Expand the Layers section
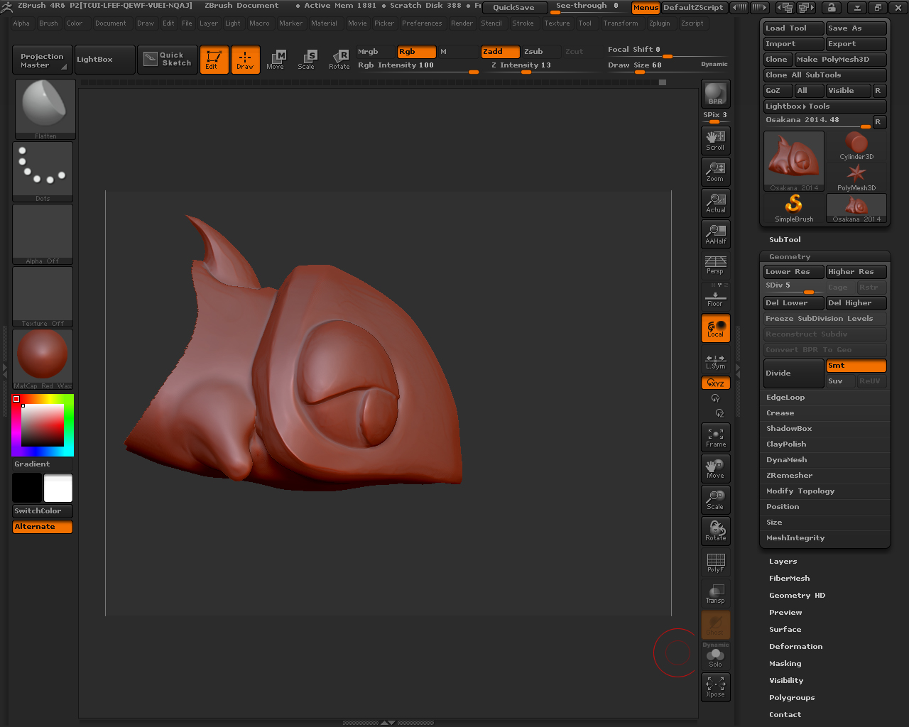909x727 pixels. coord(783,562)
